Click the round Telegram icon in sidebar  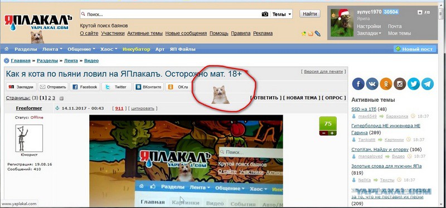point(428,84)
